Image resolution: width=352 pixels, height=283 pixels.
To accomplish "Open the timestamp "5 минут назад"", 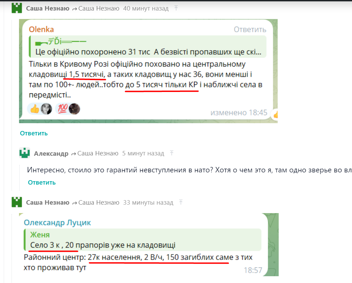I will pyautogui.click(x=143, y=153).
